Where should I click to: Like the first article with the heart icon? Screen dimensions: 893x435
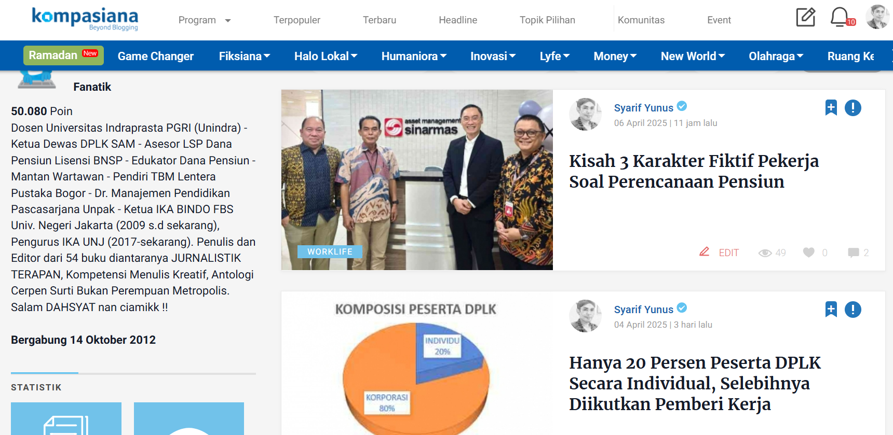tap(809, 252)
